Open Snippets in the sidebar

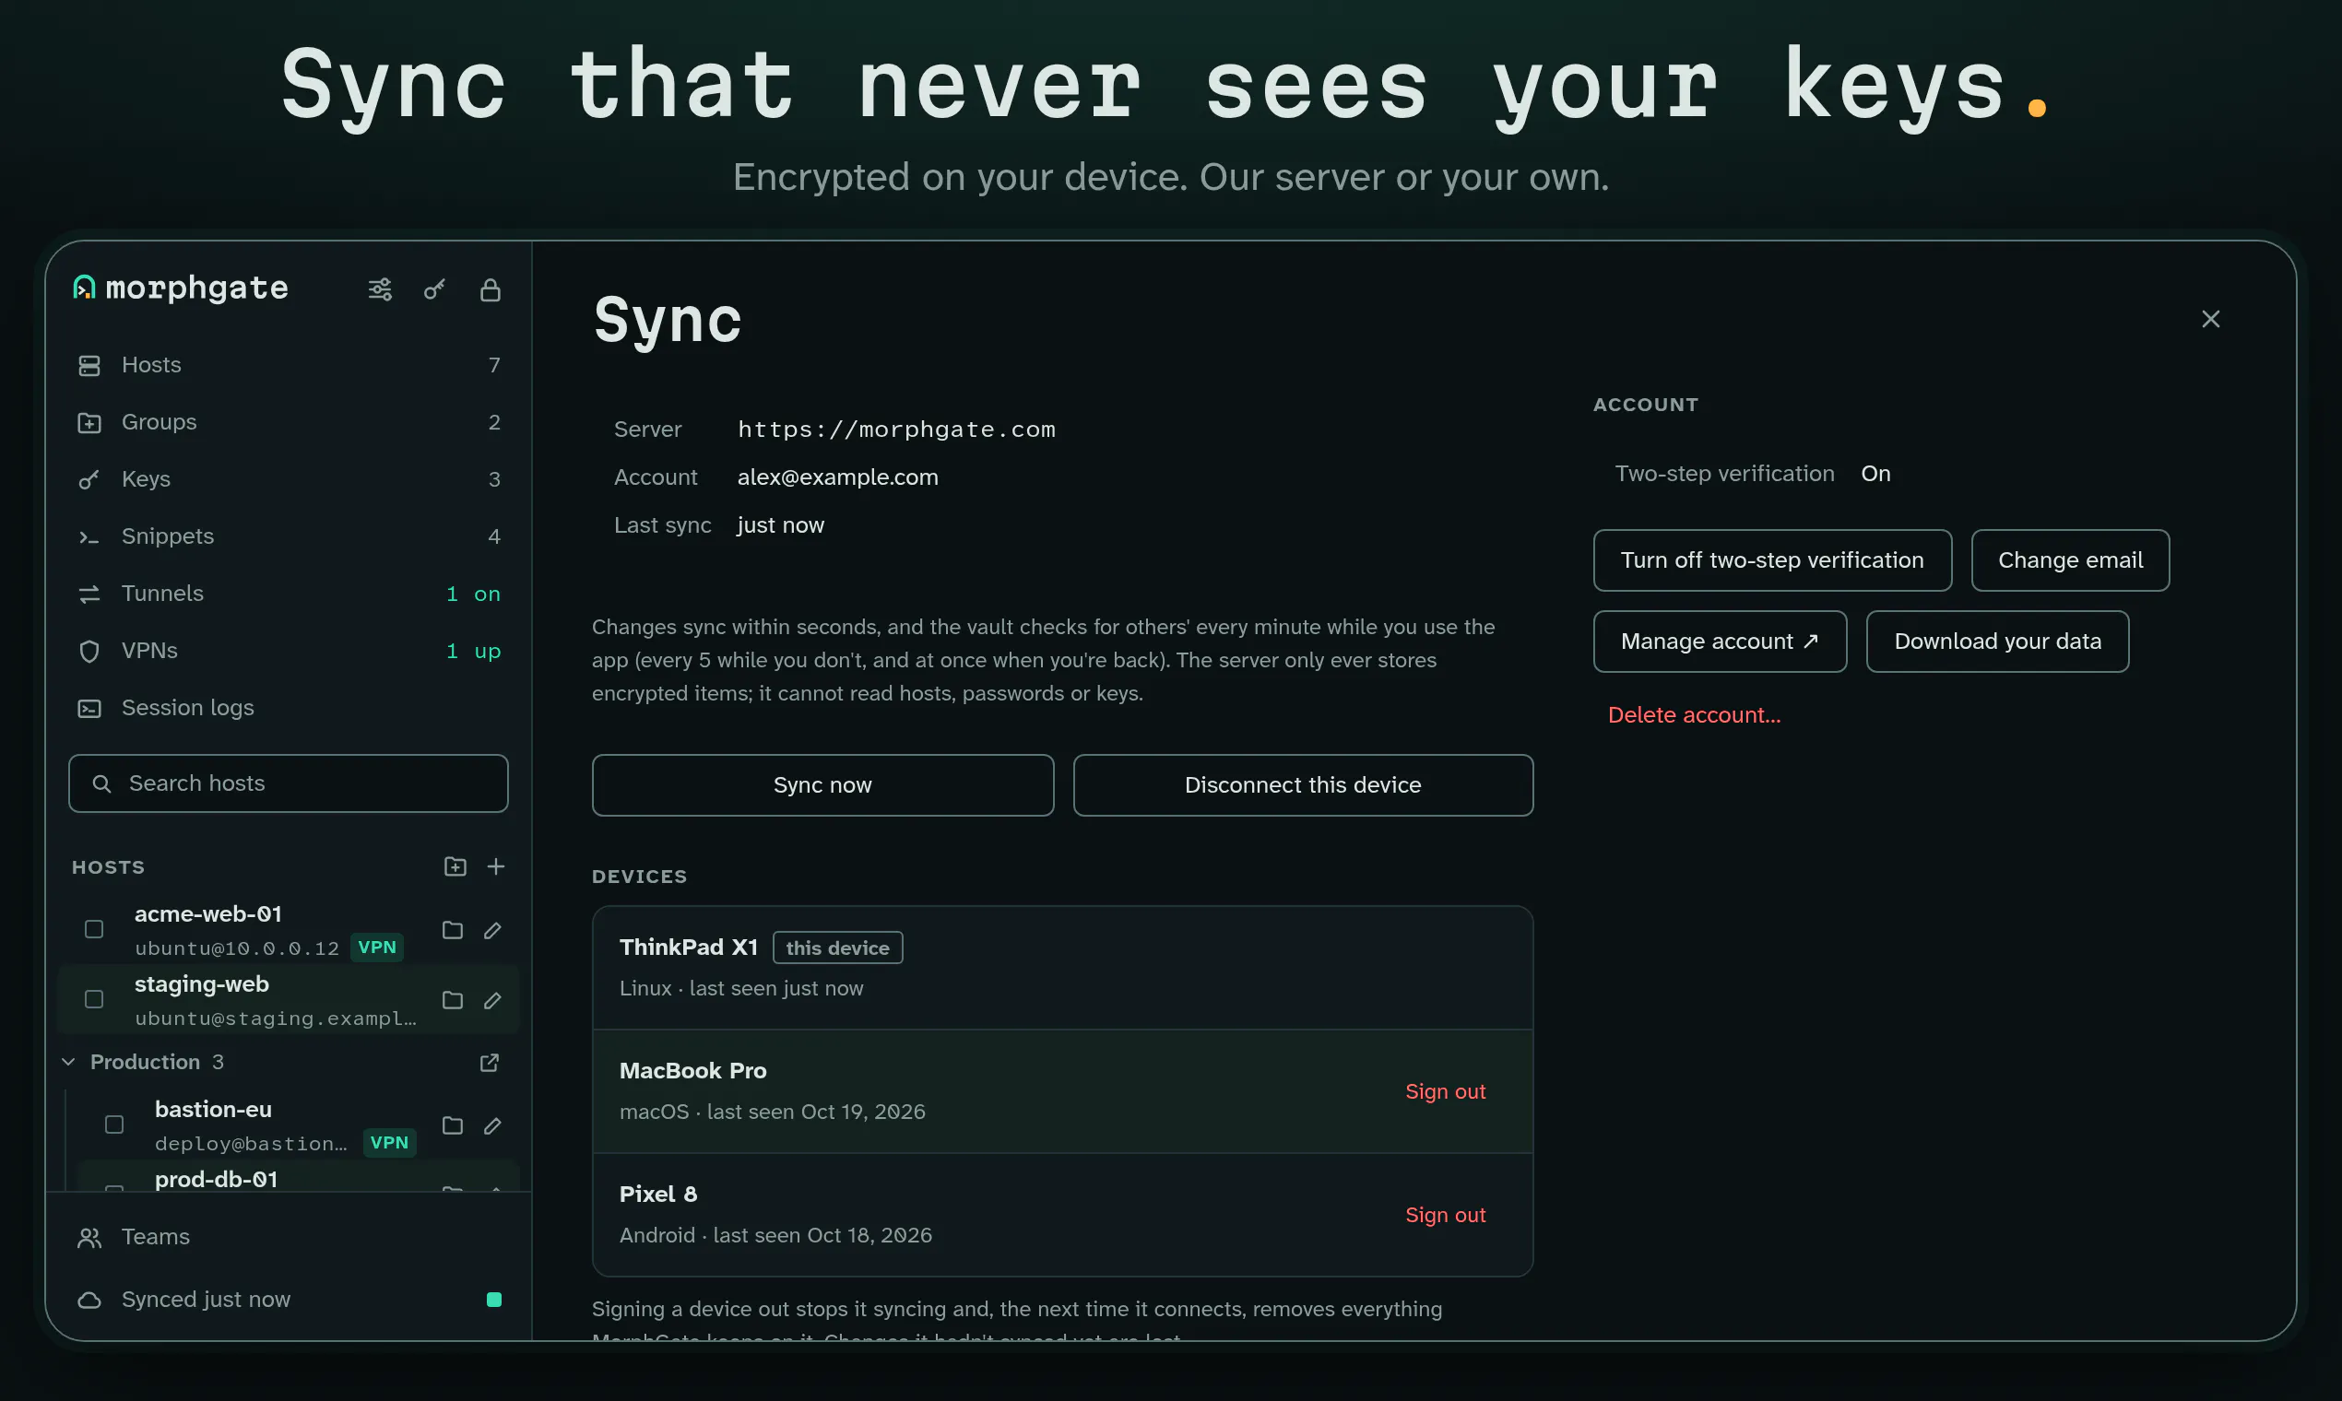point(288,536)
